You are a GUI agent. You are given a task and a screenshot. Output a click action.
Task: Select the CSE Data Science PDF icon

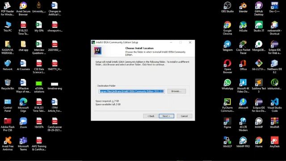tap(39, 67)
